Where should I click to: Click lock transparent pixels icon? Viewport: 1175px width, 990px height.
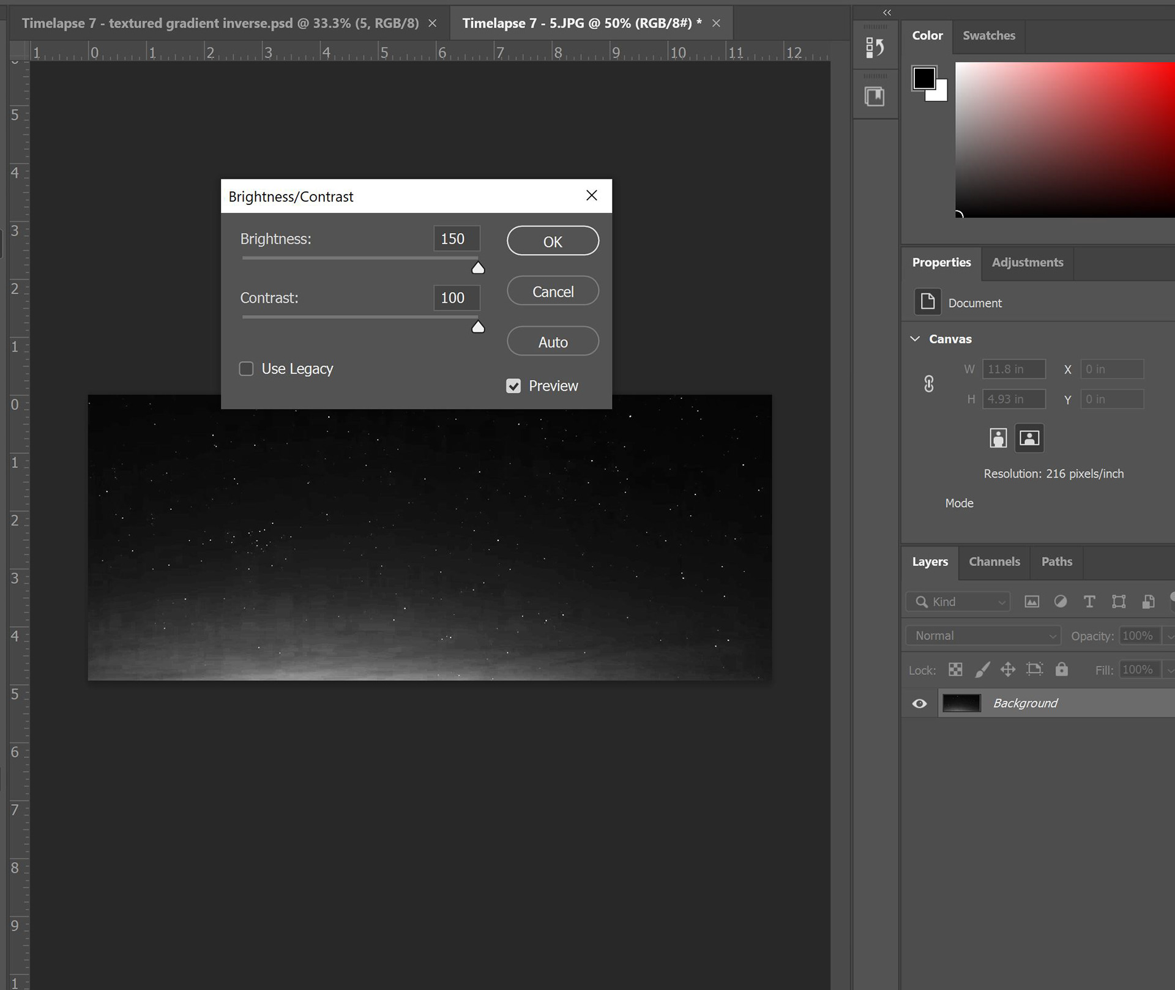(955, 670)
